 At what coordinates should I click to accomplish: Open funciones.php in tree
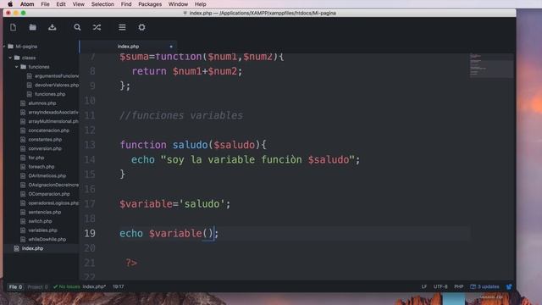pyautogui.click(x=50, y=94)
